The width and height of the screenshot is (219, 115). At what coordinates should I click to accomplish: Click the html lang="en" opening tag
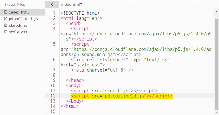point(81,18)
